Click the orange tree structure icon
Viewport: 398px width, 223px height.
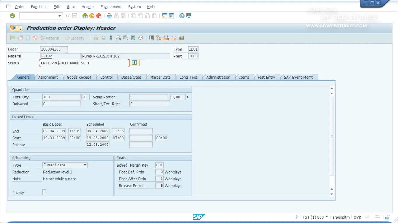pos(159,38)
